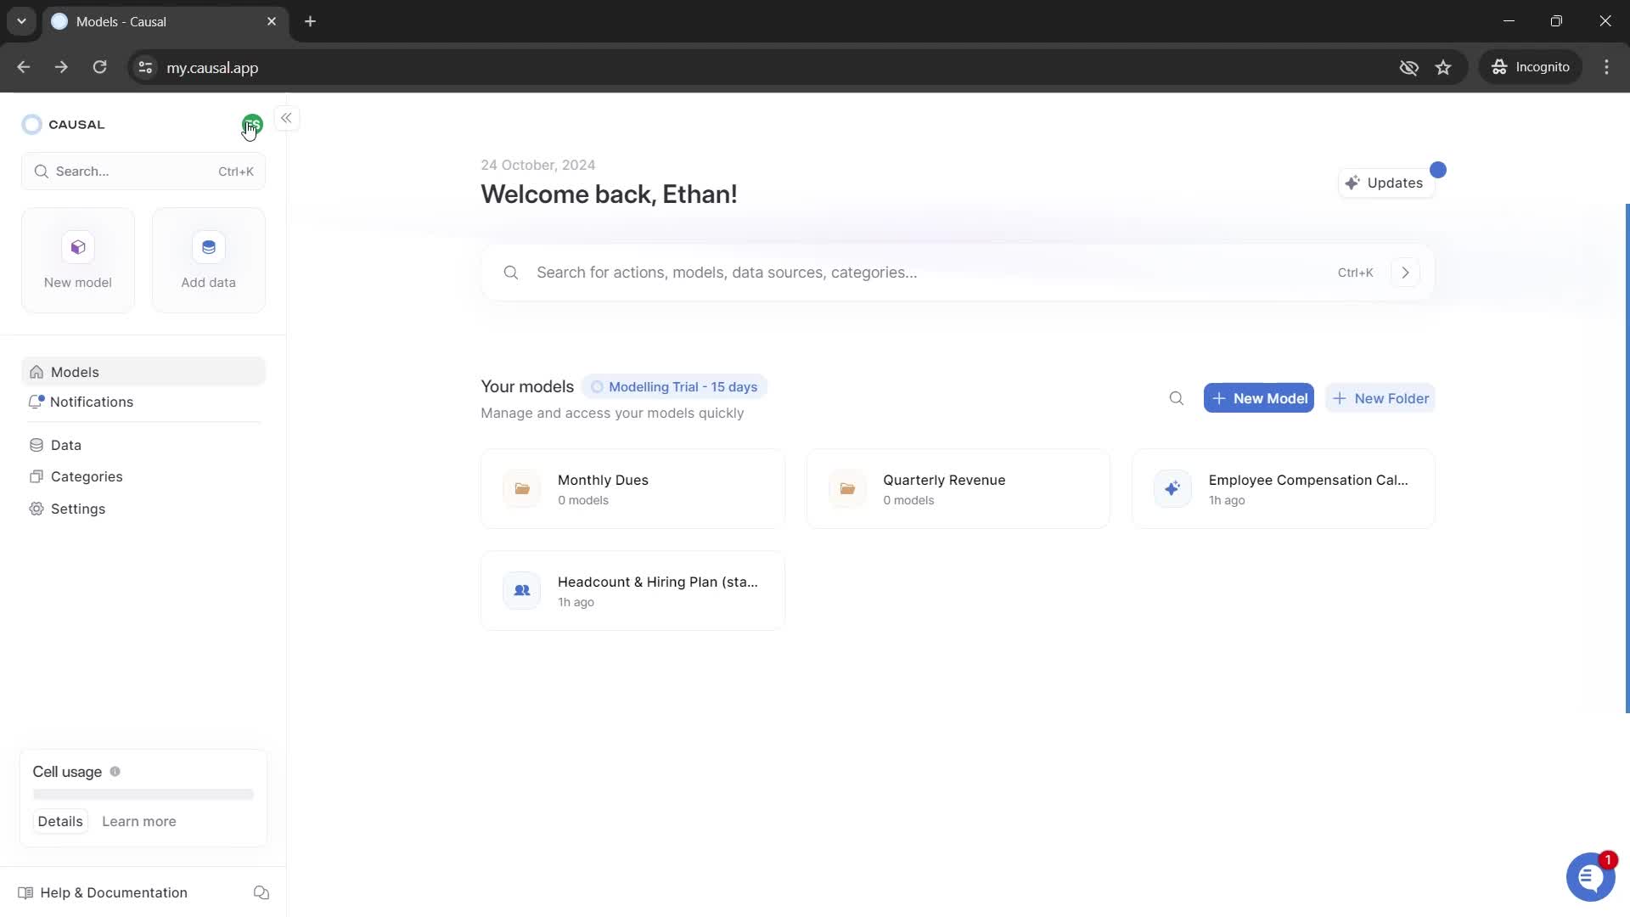This screenshot has width=1630, height=917.
Task: Click the Categories sidebar icon
Action: pos(36,477)
